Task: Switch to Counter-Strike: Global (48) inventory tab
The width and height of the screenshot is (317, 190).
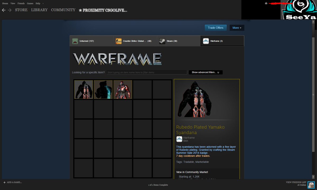Action: (x=135, y=41)
